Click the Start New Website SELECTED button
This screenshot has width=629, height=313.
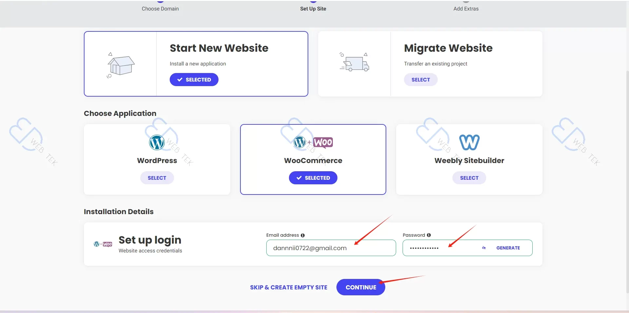(x=194, y=80)
